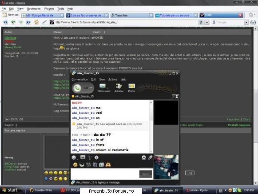Click the trash bin icon in chat toolbar
The image size is (258, 194).
click(95, 165)
